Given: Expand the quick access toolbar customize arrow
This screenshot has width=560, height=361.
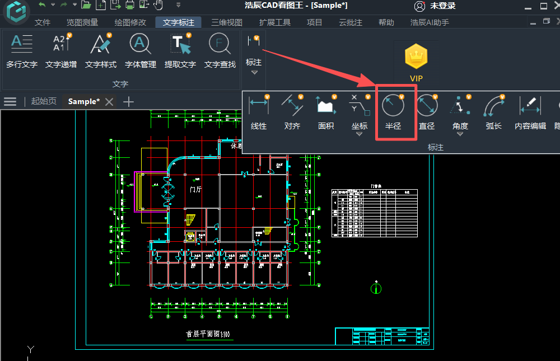Looking at the screenshot, I should 178,4.
